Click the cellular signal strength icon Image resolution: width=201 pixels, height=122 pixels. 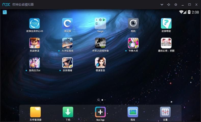point(185,12)
